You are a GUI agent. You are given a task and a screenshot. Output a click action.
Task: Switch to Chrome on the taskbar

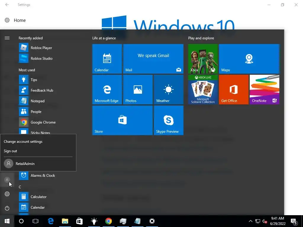pos(108,221)
